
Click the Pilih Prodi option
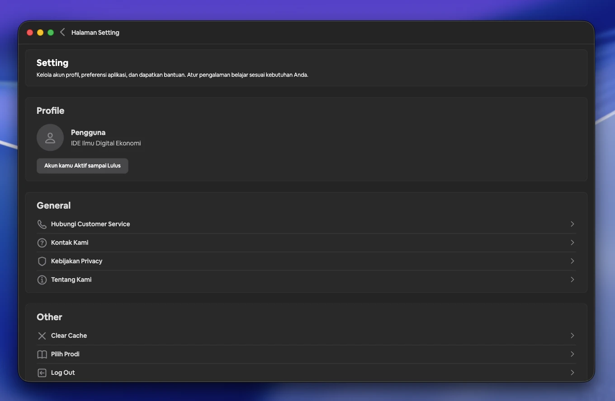coord(65,354)
